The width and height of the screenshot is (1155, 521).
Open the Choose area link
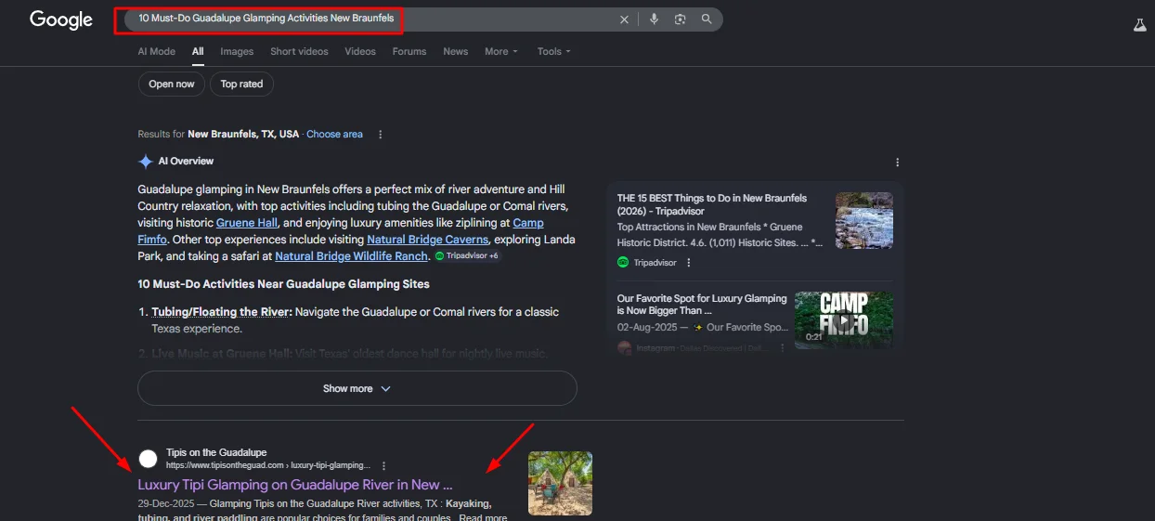334,135
